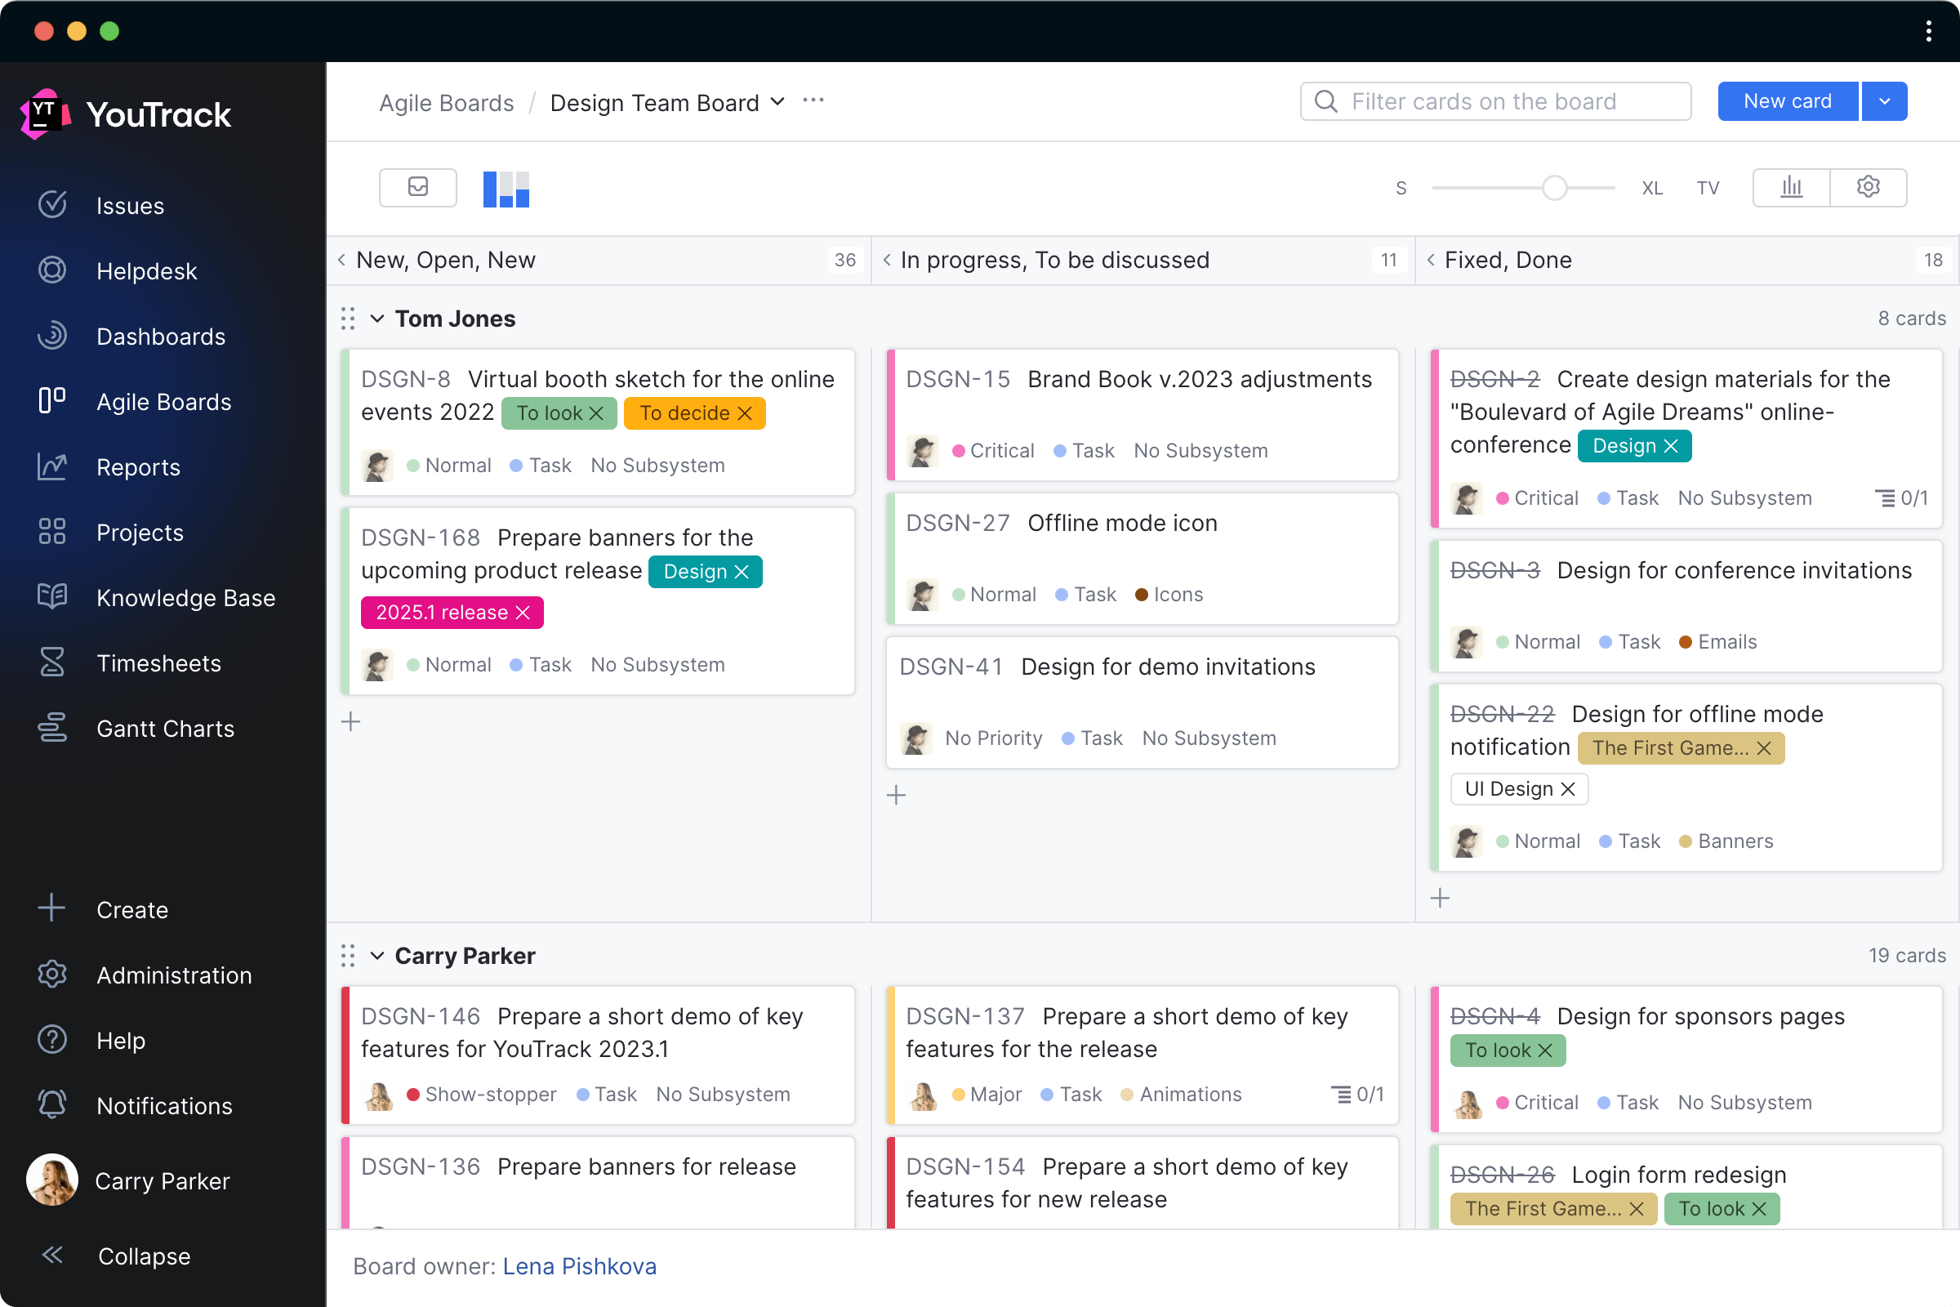The image size is (1960, 1307).
Task: Click the Agile Boards icon in sidebar
Action: [x=52, y=401]
